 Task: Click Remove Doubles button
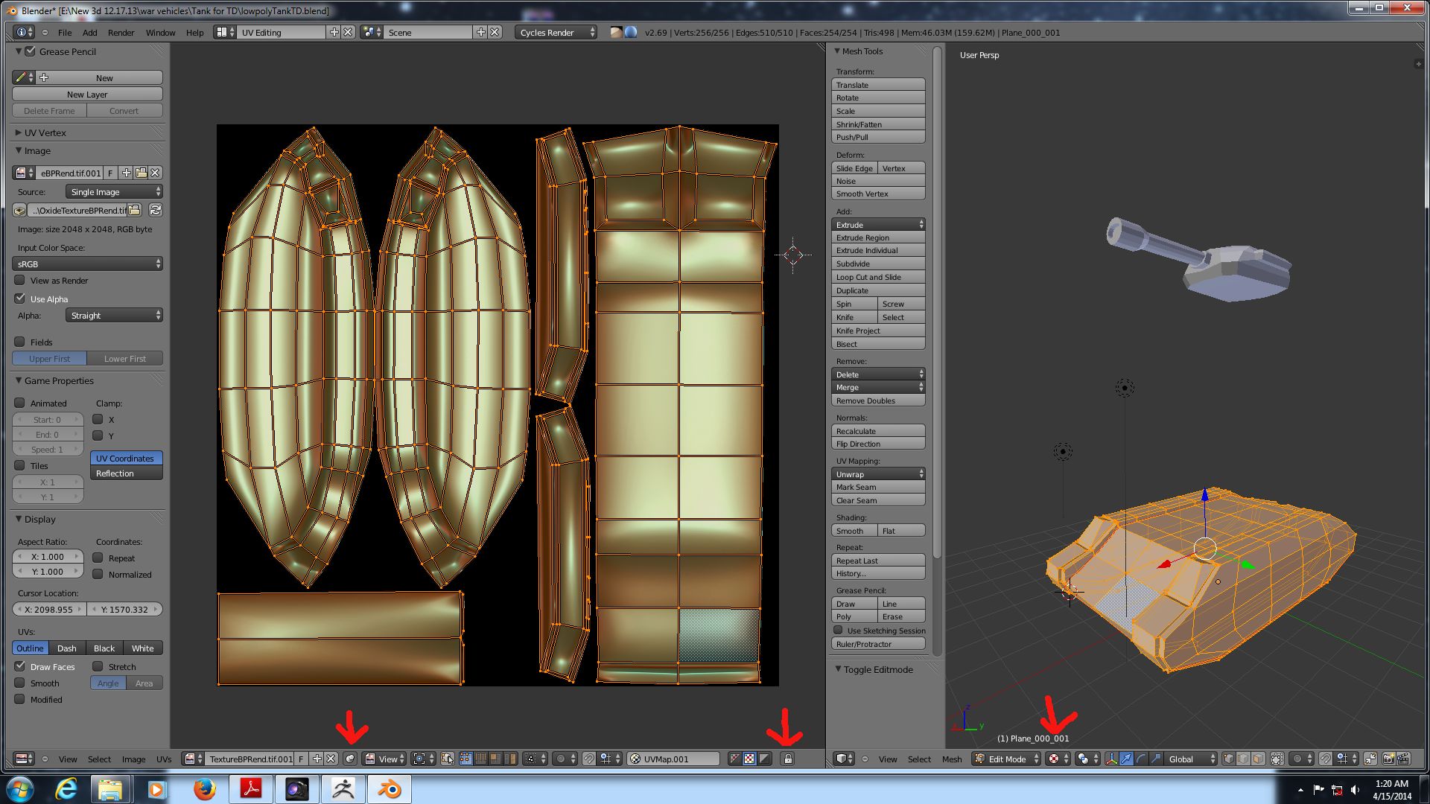878,401
